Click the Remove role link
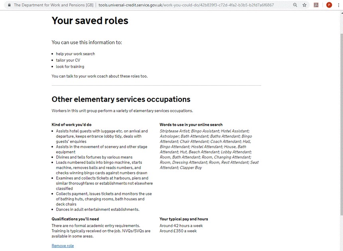 [x=63, y=246]
